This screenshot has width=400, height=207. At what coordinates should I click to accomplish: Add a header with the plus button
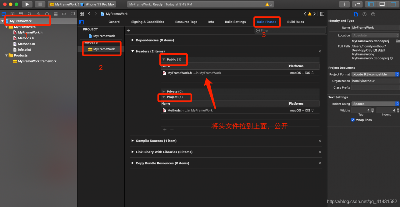pos(165,130)
